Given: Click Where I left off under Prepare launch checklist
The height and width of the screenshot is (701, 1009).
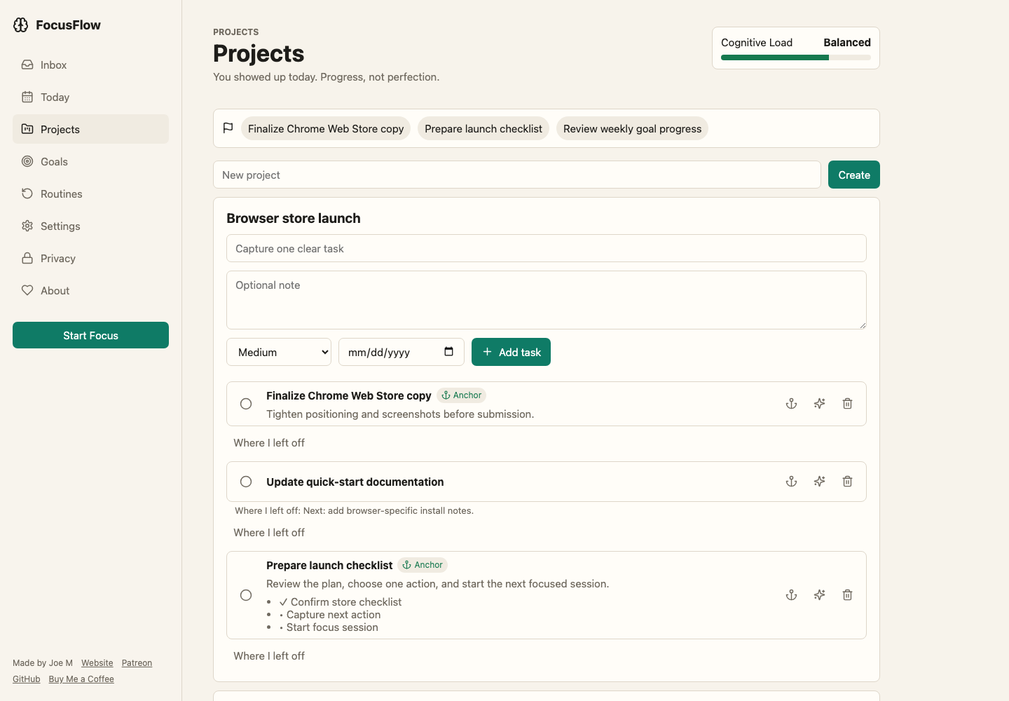Looking at the screenshot, I should coord(269,656).
